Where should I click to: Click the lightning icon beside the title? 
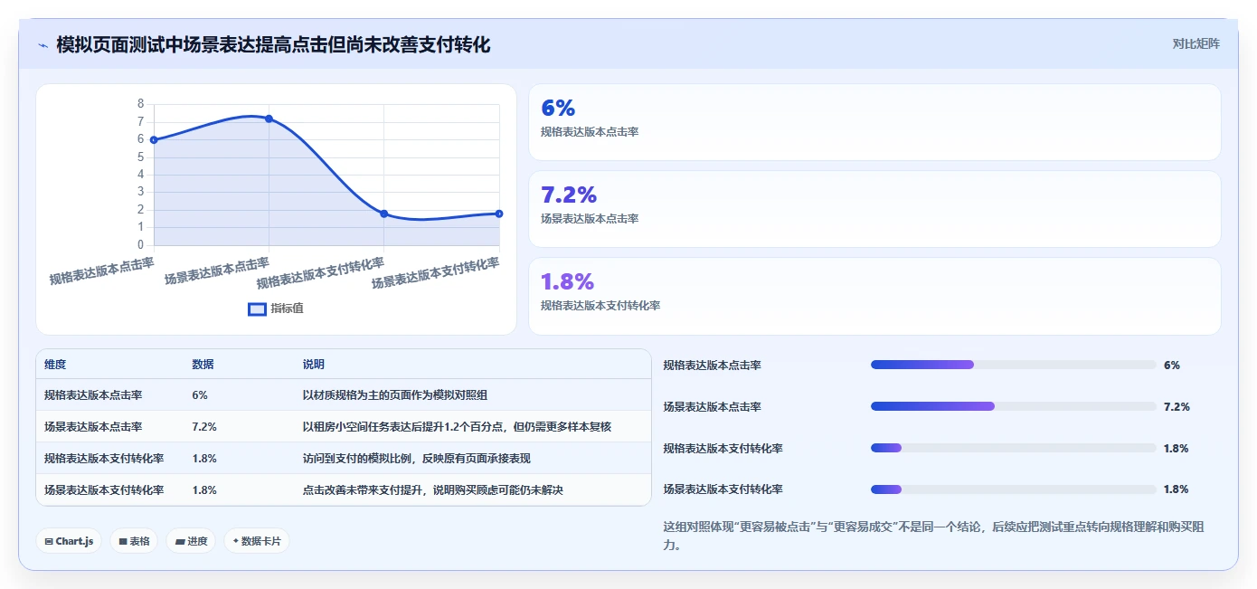coord(43,45)
